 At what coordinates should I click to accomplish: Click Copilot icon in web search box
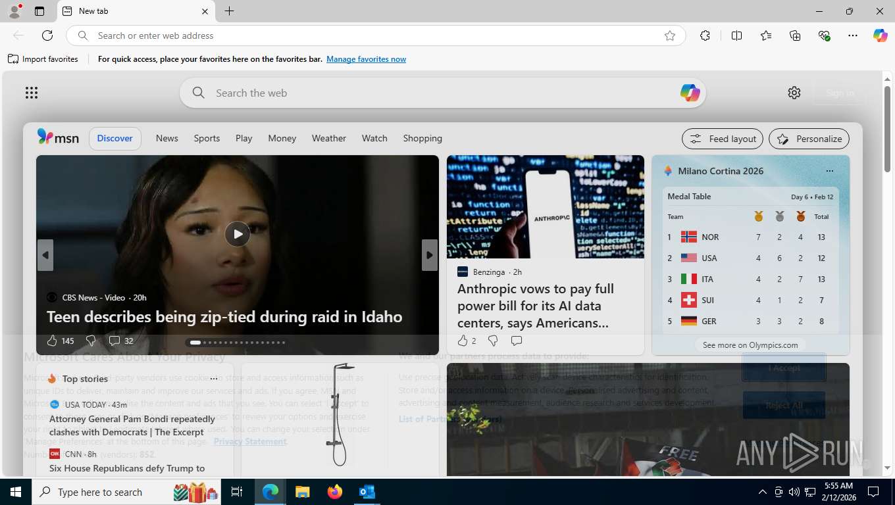click(690, 93)
